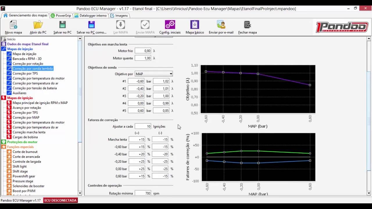Save map with Salvar no PC

click(x=62, y=28)
